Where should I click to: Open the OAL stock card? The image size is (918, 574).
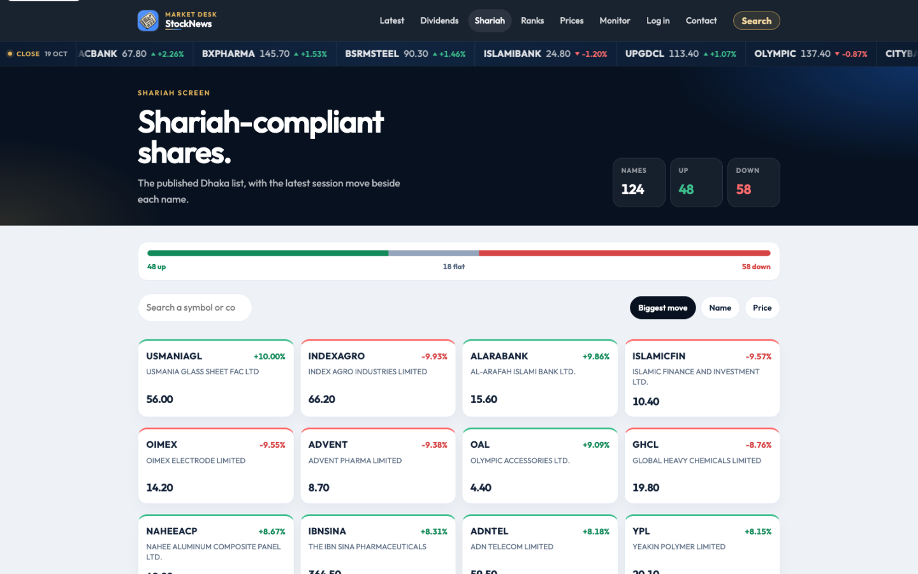coord(540,466)
